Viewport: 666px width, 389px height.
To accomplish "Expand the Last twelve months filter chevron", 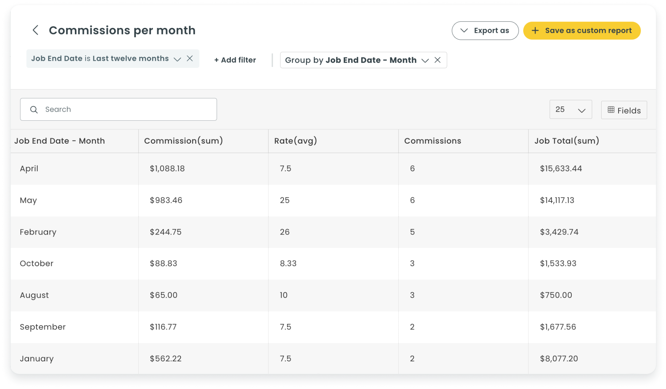I will [x=177, y=59].
